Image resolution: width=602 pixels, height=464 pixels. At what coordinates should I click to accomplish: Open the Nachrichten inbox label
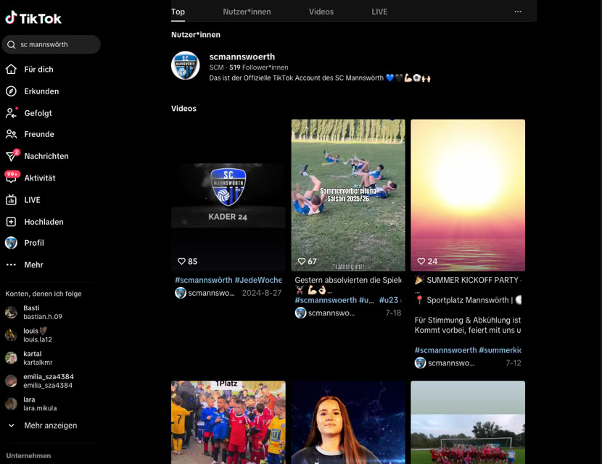(46, 156)
